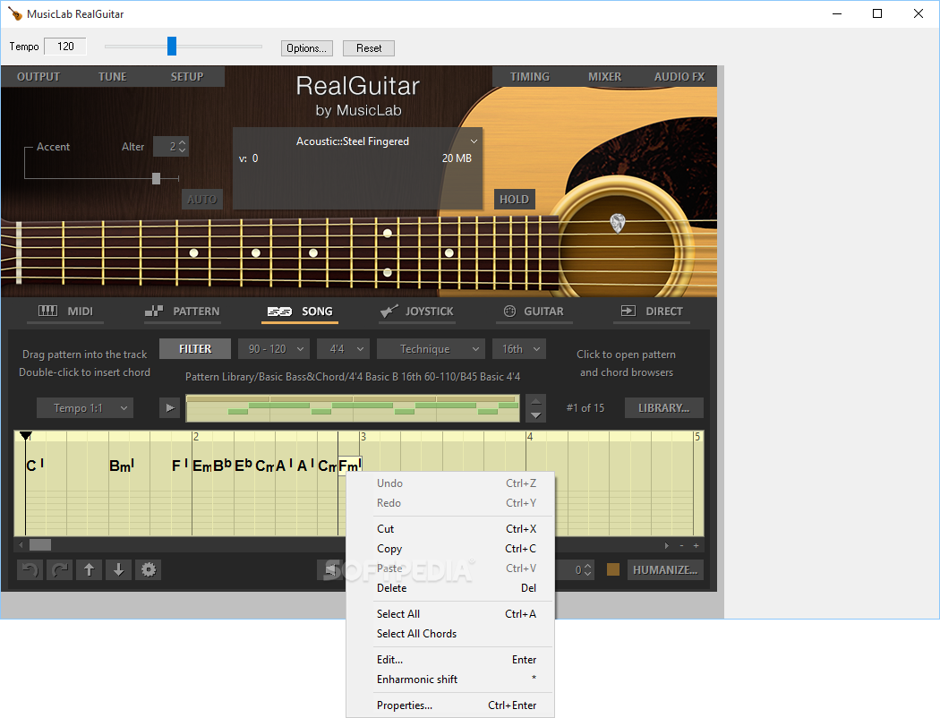This screenshot has height=718, width=940.
Task: Click the Tempo value field showing 120
Action: tap(65, 47)
